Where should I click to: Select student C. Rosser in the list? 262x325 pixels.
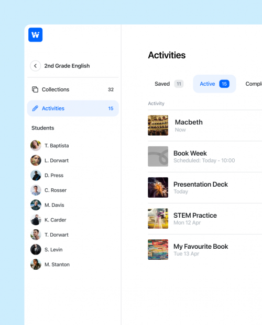(x=49, y=190)
